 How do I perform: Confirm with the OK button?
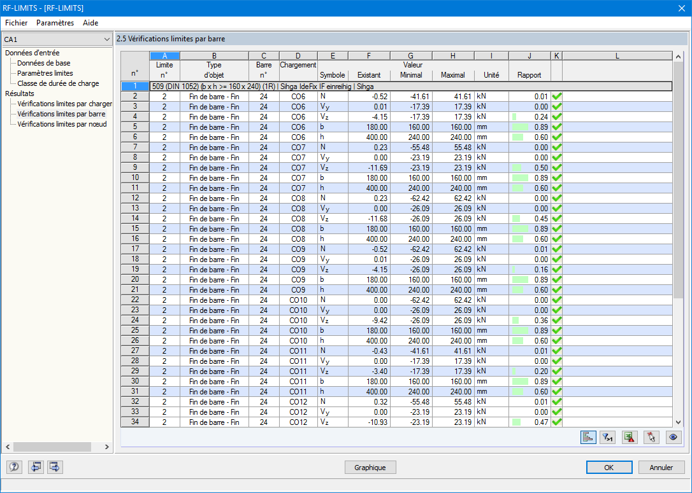609,468
